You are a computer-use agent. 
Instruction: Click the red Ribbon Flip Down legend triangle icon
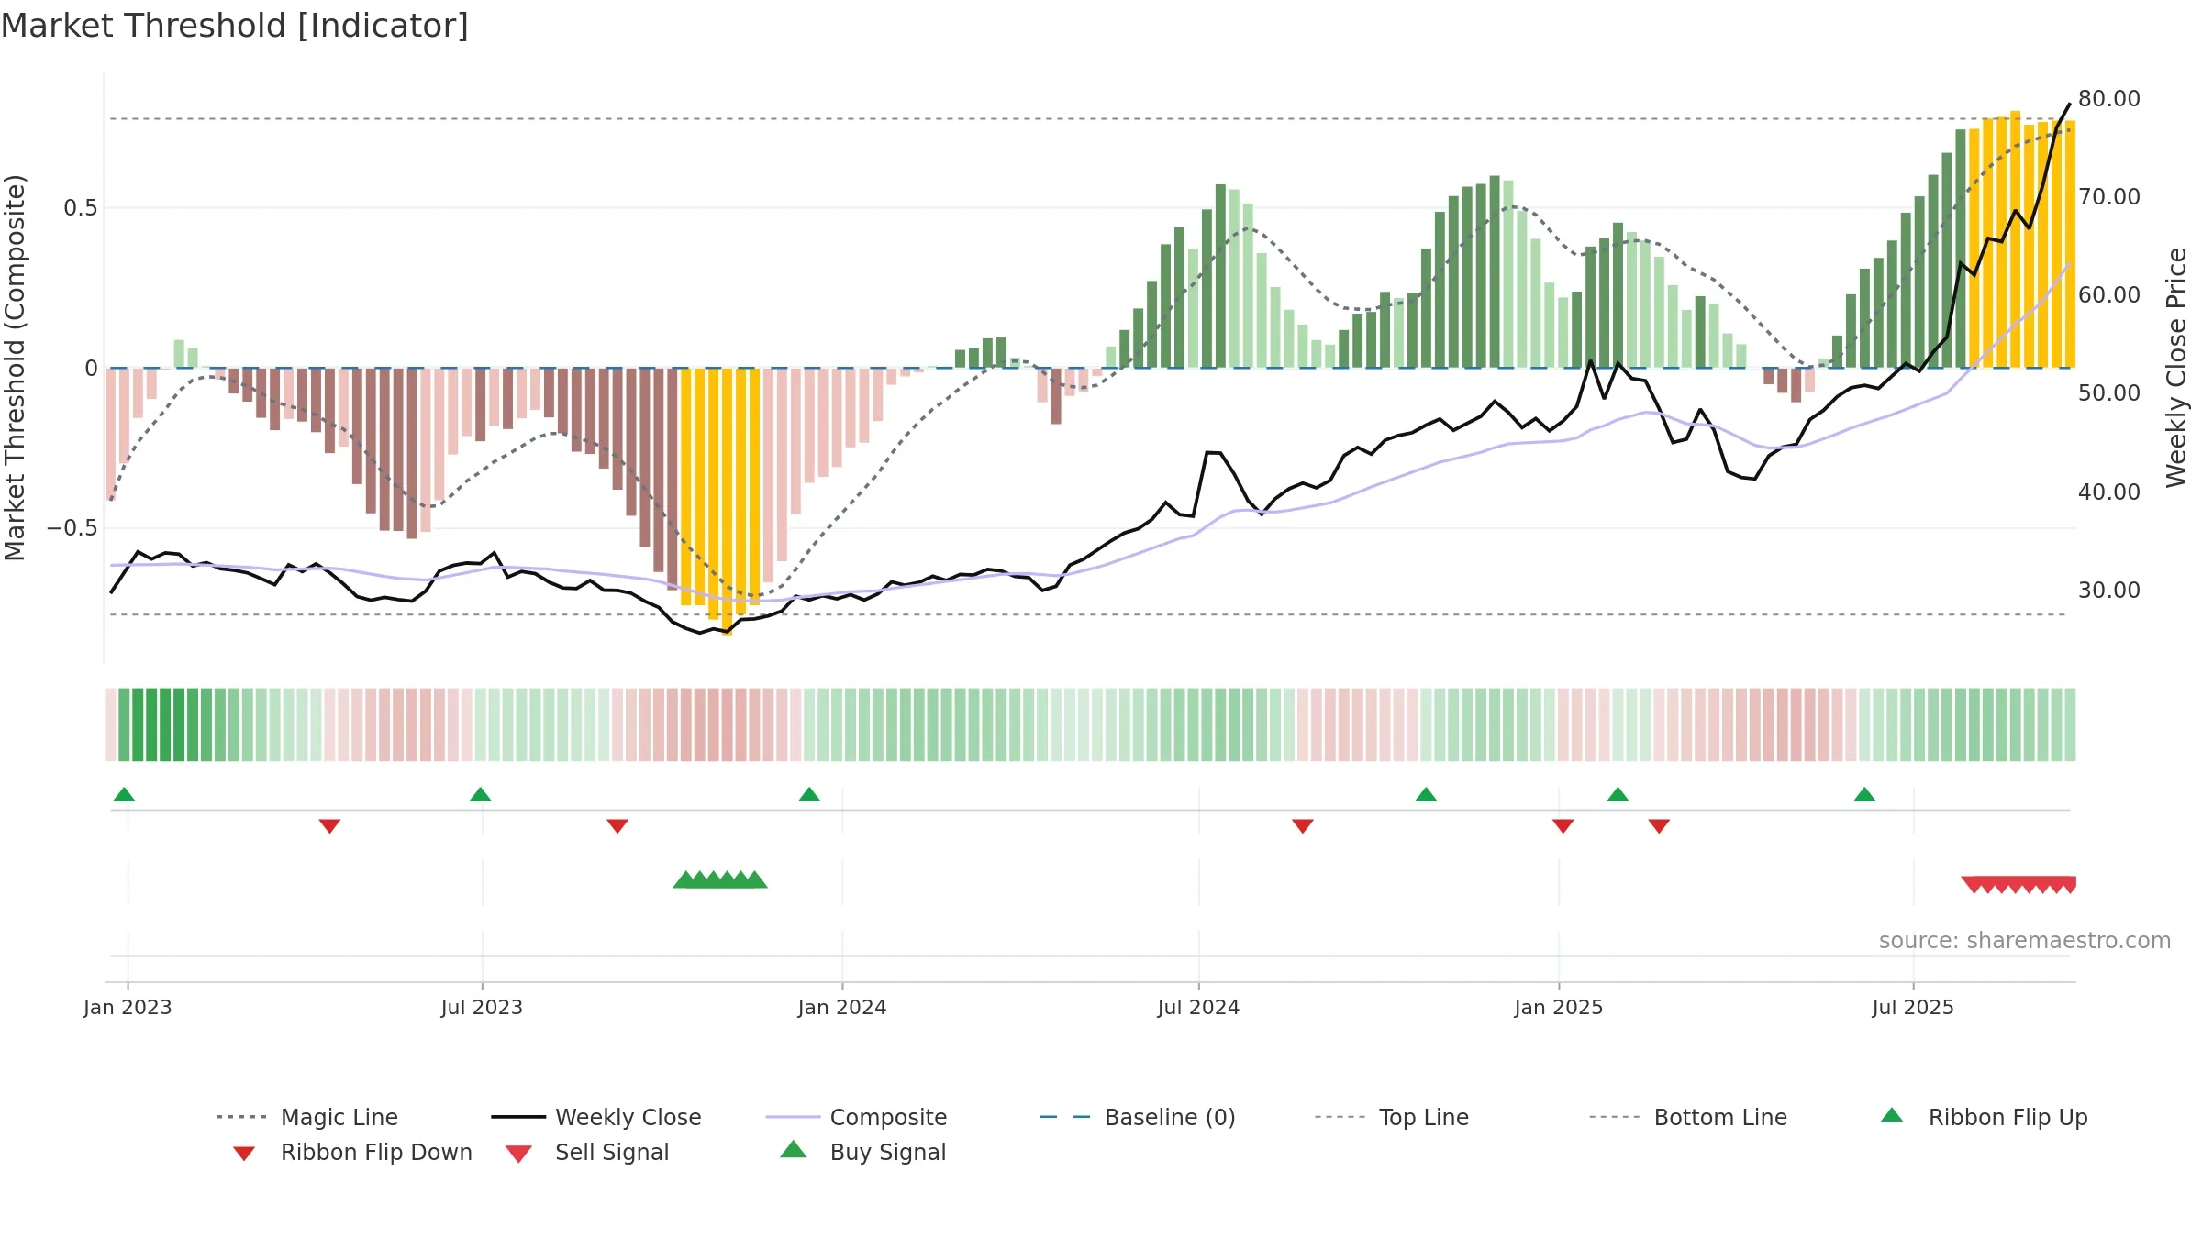click(x=244, y=1154)
